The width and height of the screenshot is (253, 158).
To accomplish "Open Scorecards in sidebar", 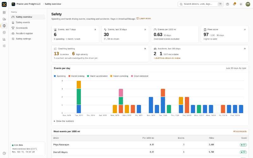I will pyautogui.click(x=28, y=28).
